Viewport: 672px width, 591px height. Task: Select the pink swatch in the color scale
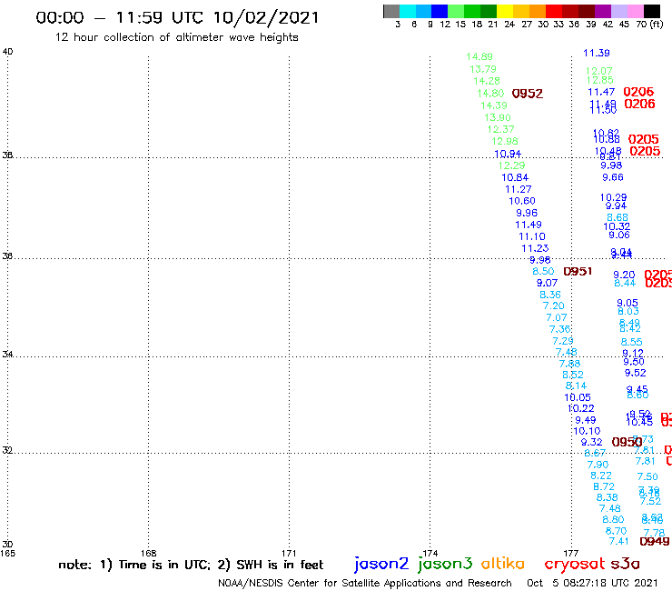click(635, 12)
